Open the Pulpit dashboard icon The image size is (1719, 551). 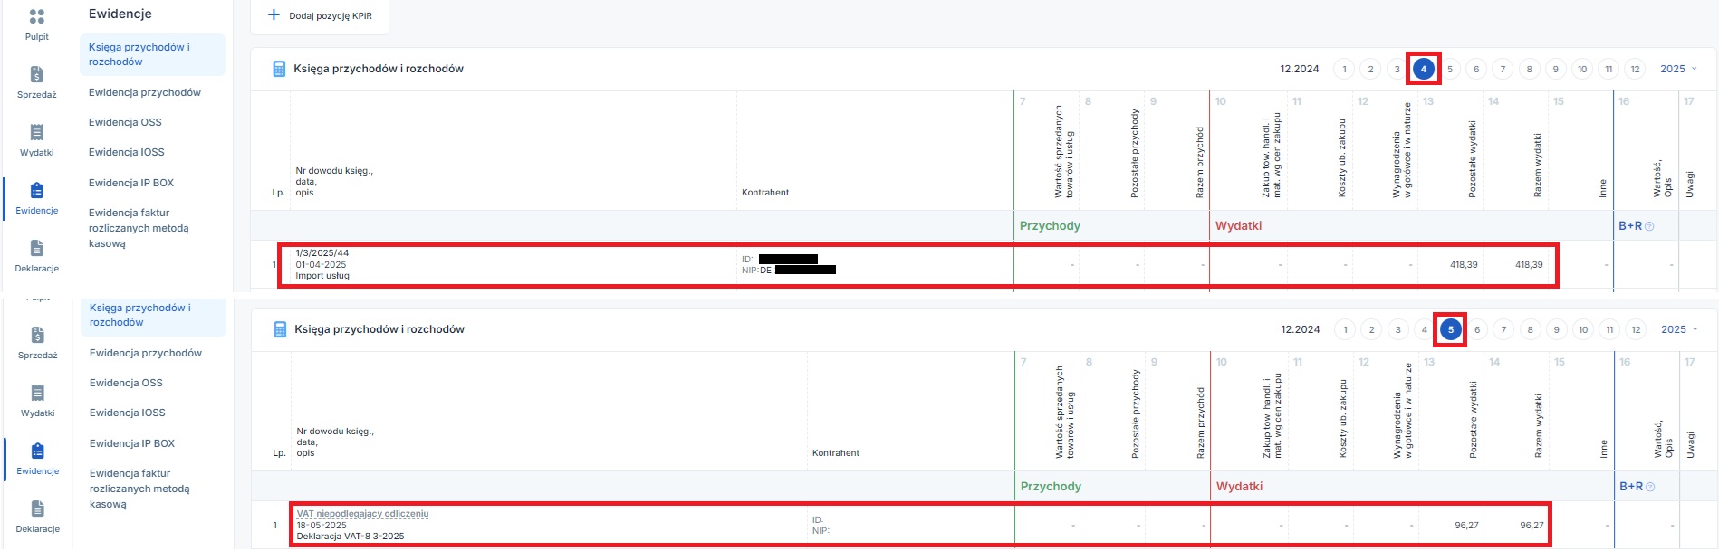(x=37, y=17)
